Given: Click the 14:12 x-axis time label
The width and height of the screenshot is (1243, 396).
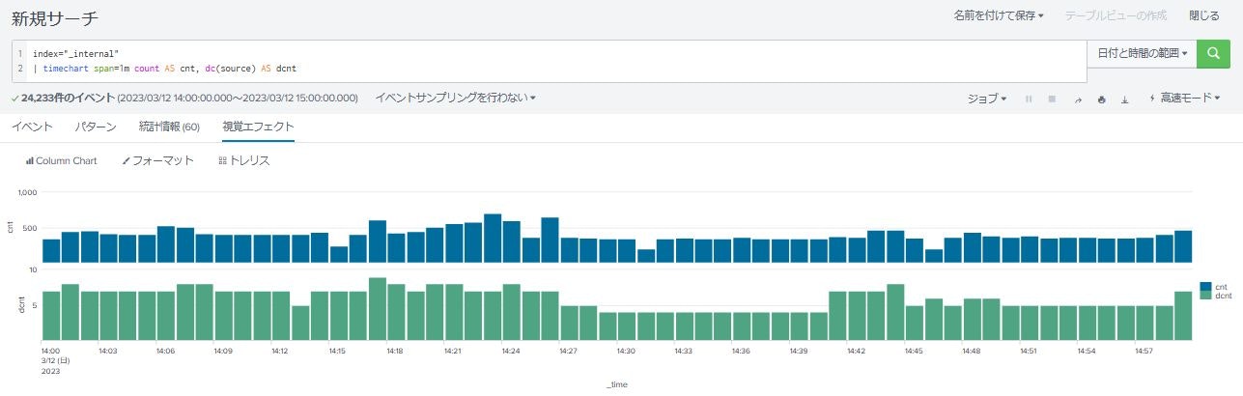Looking at the screenshot, I should (x=280, y=351).
